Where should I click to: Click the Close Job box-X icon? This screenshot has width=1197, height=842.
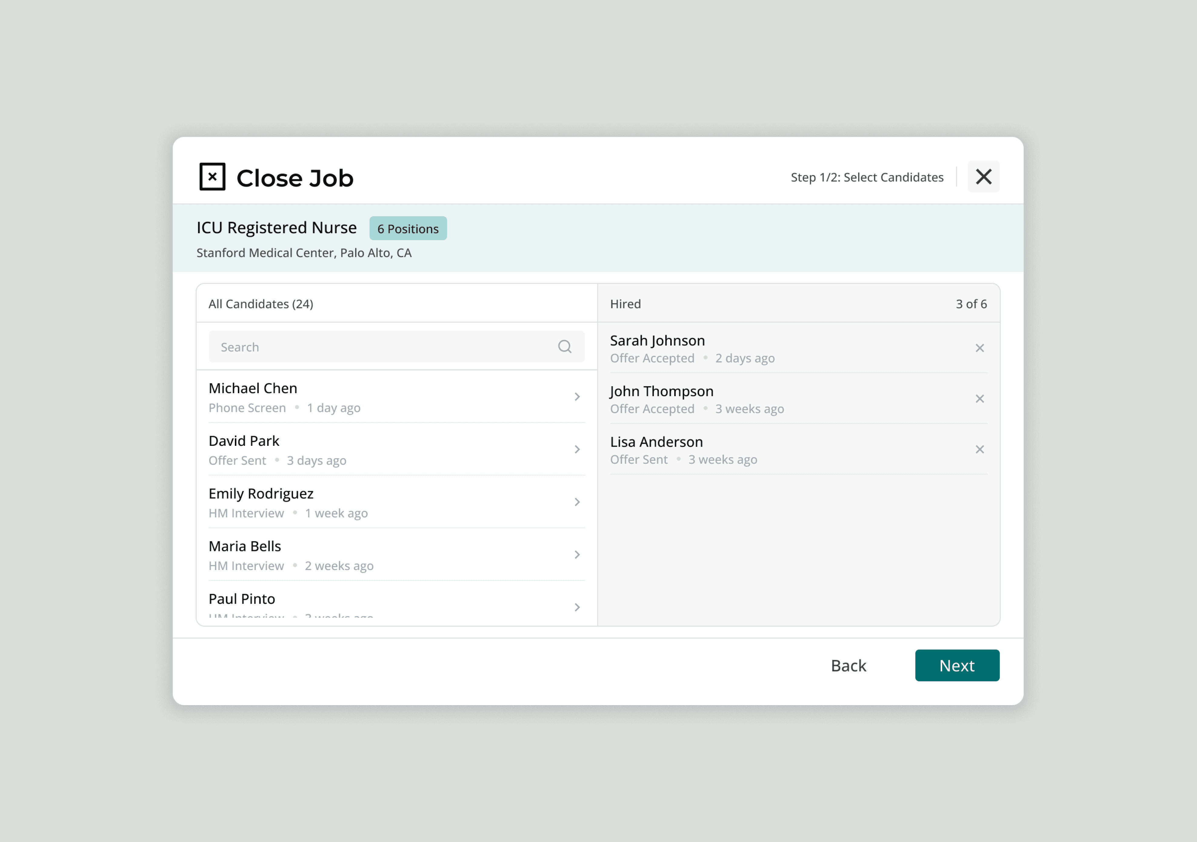click(x=212, y=177)
